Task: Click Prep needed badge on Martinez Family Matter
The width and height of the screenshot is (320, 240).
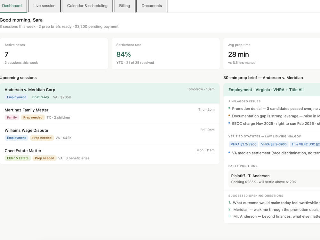Action: click(33, 117)
